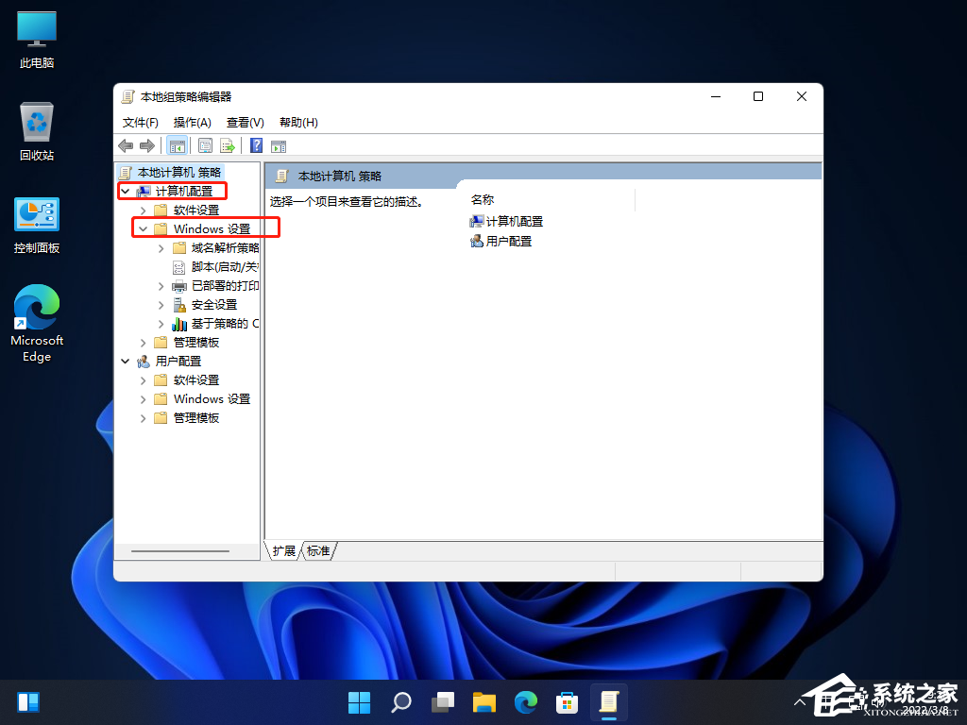This screenshot has width=967, height=725.
Task: Collapse the 计算机配置 tree node
Action: (x=125, y=192)
